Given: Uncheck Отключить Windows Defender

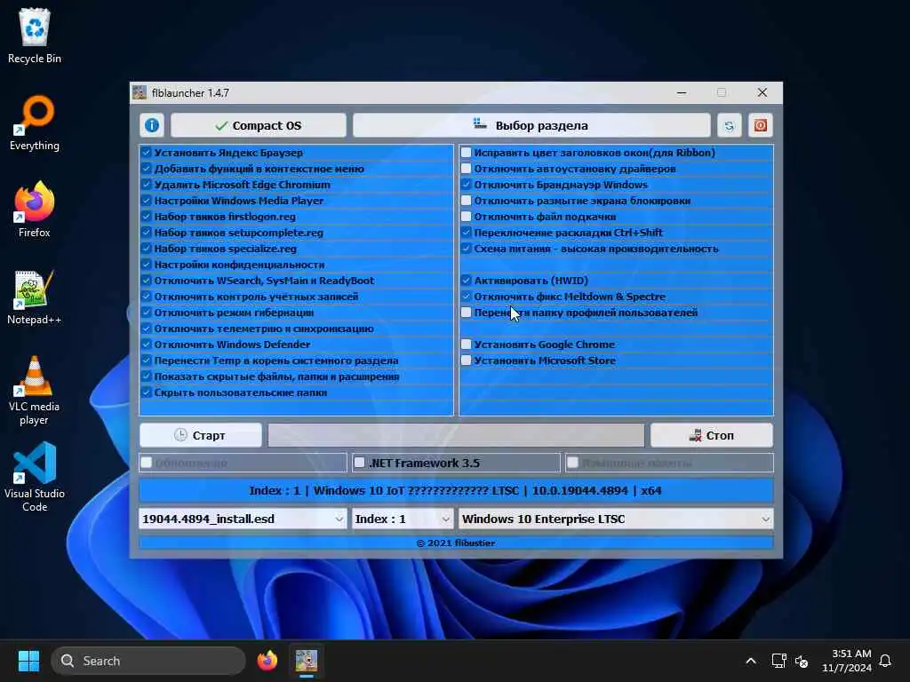Looking at the screenshot, I should (x=147, y=345).
